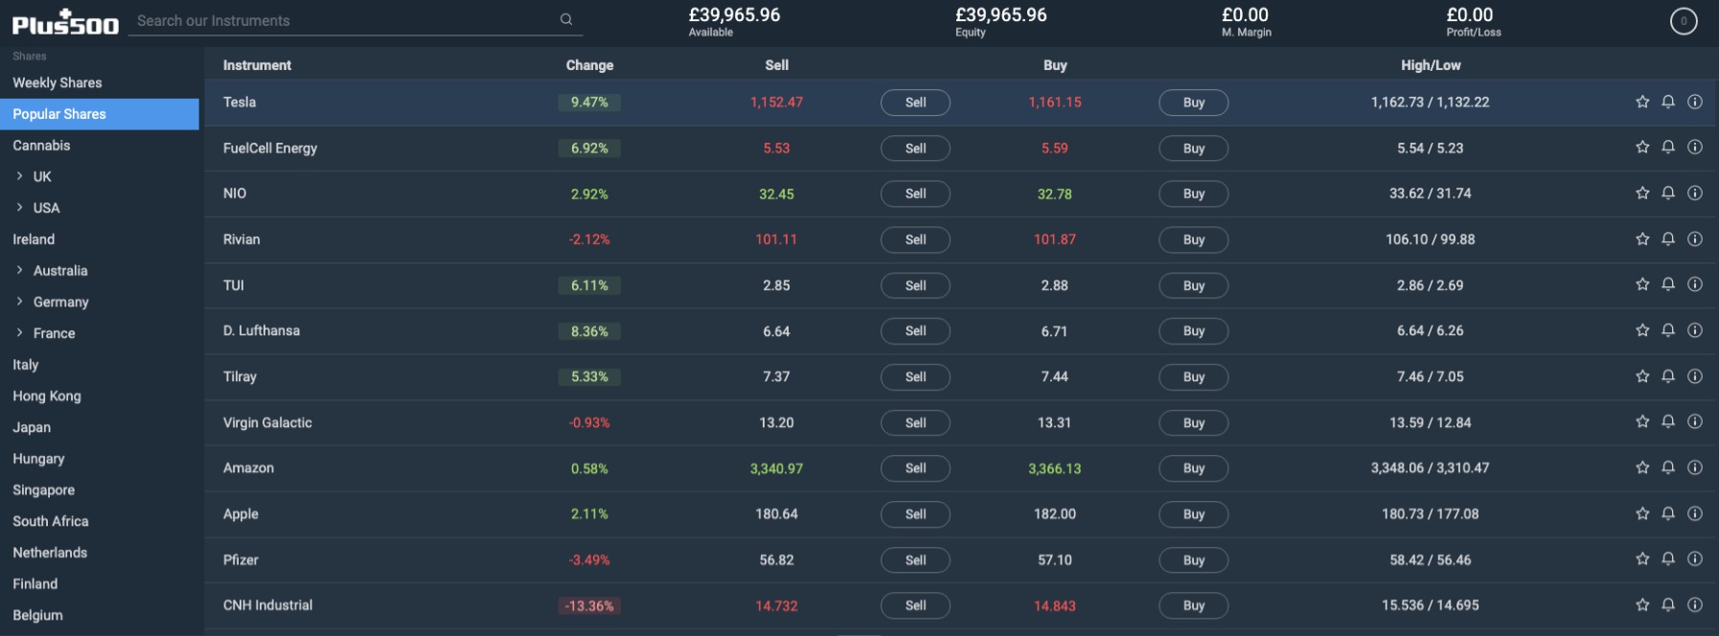Favorite TUI using the star icon

(1642, 284)
